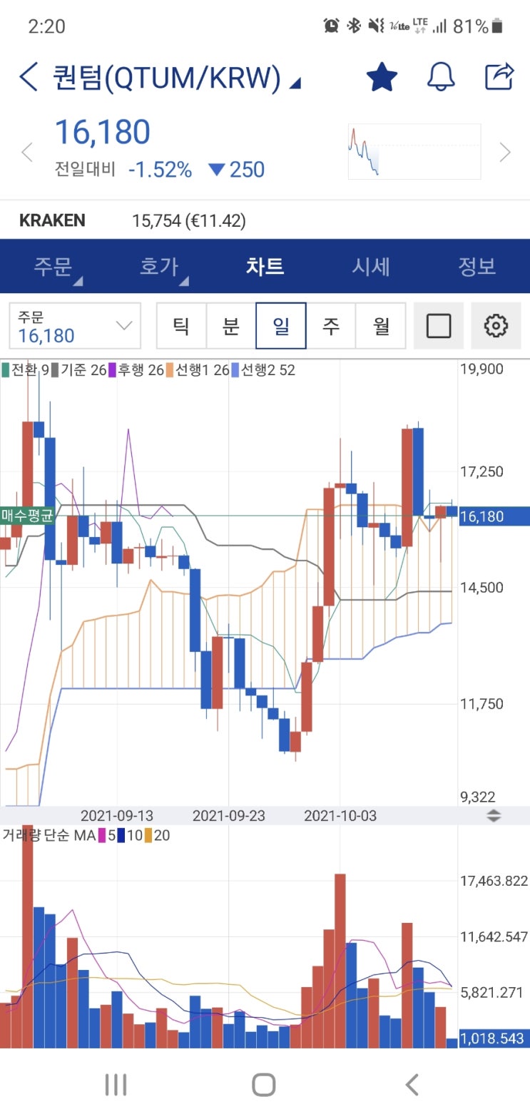Click the 전환 9 legend swatch
This screenshot has width=530, height=1119.
(6, 370)
